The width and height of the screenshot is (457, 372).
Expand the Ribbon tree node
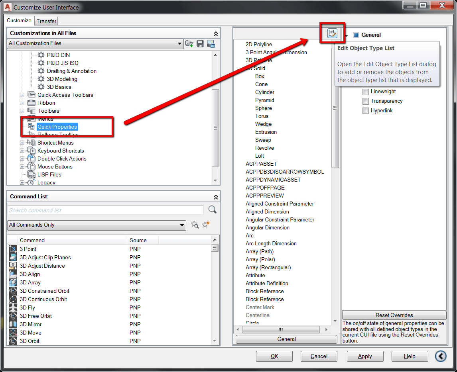[22, 103]
